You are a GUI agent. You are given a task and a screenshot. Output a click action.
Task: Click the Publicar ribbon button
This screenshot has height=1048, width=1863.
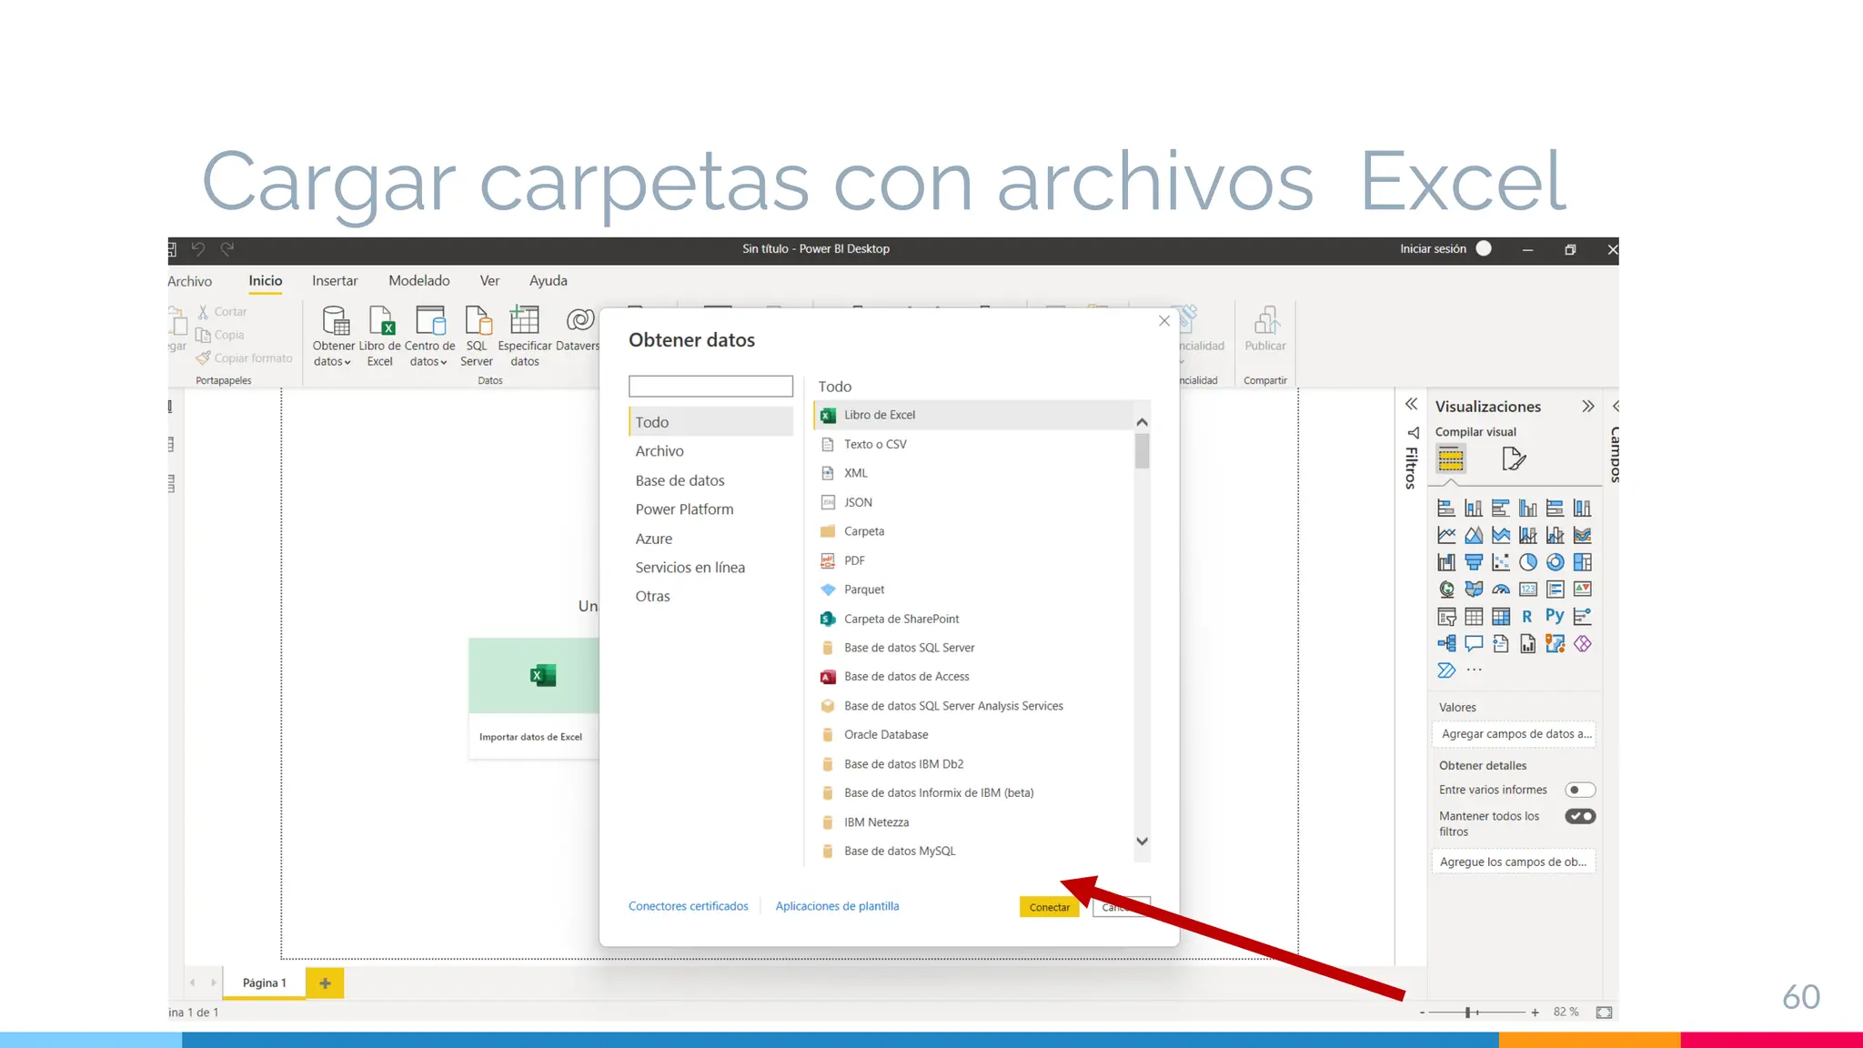click(1265, 329)
